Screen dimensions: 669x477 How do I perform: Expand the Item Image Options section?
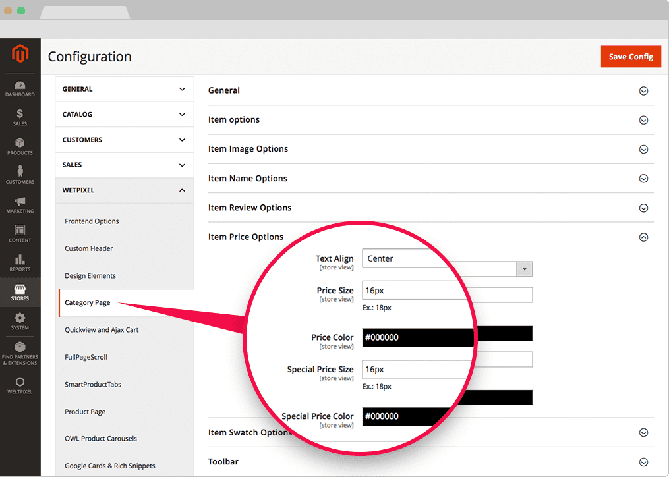click(643, 150)
